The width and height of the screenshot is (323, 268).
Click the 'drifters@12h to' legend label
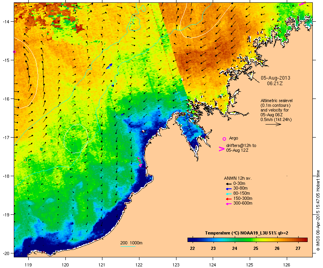pos(241,145)
